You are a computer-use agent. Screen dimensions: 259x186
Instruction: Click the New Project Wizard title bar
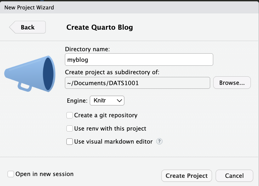pyautogui.click(x=129, y=7)
